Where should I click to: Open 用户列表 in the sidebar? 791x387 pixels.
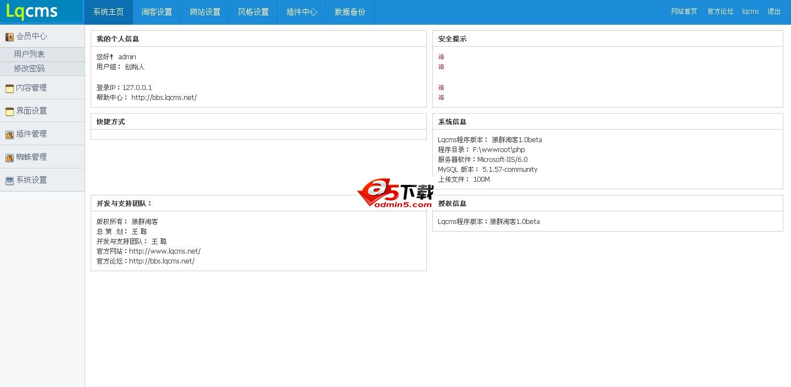click(42, 54)
